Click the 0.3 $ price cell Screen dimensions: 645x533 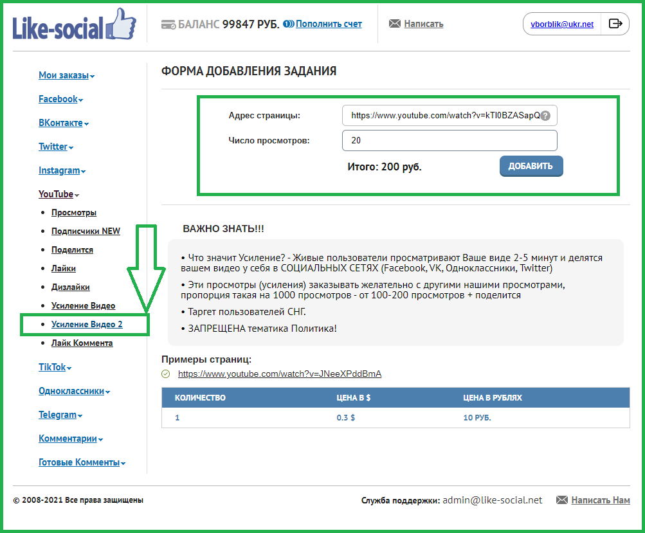pyautogui.click(x=345, y=418)
